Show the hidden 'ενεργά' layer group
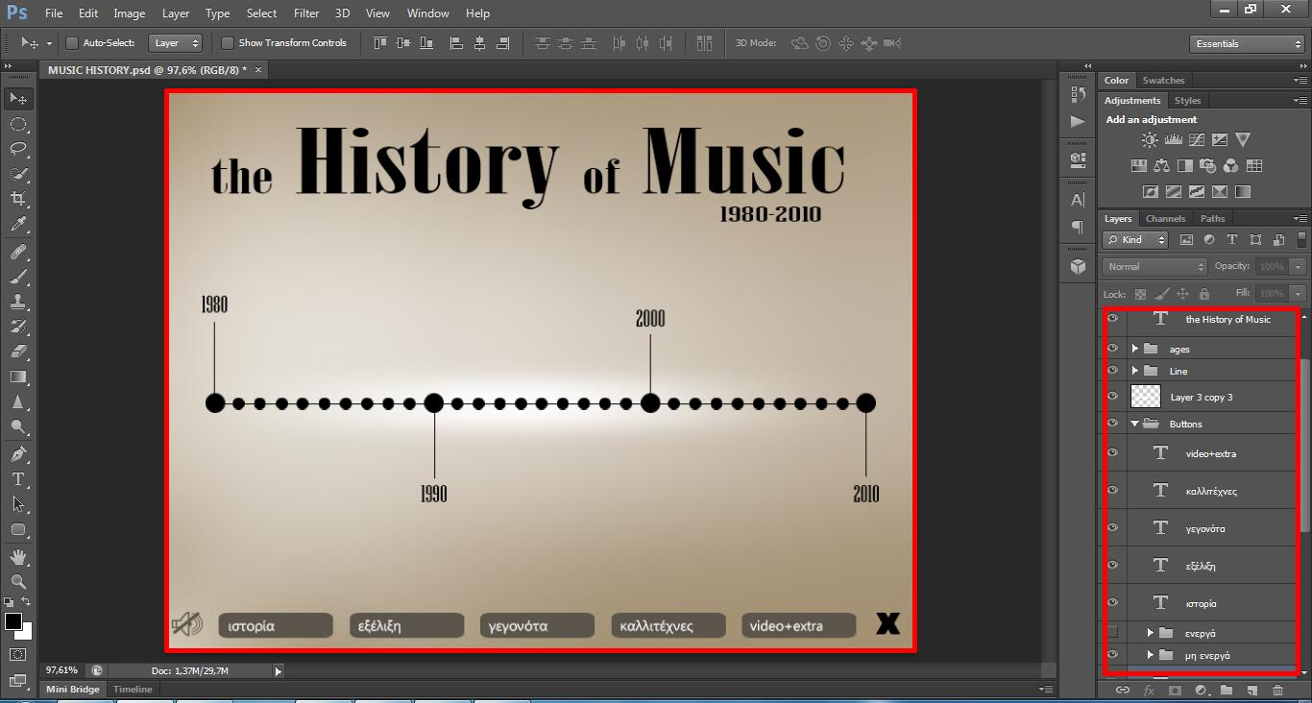This screenshot has width=1312, height=703. coord(1113,632)
